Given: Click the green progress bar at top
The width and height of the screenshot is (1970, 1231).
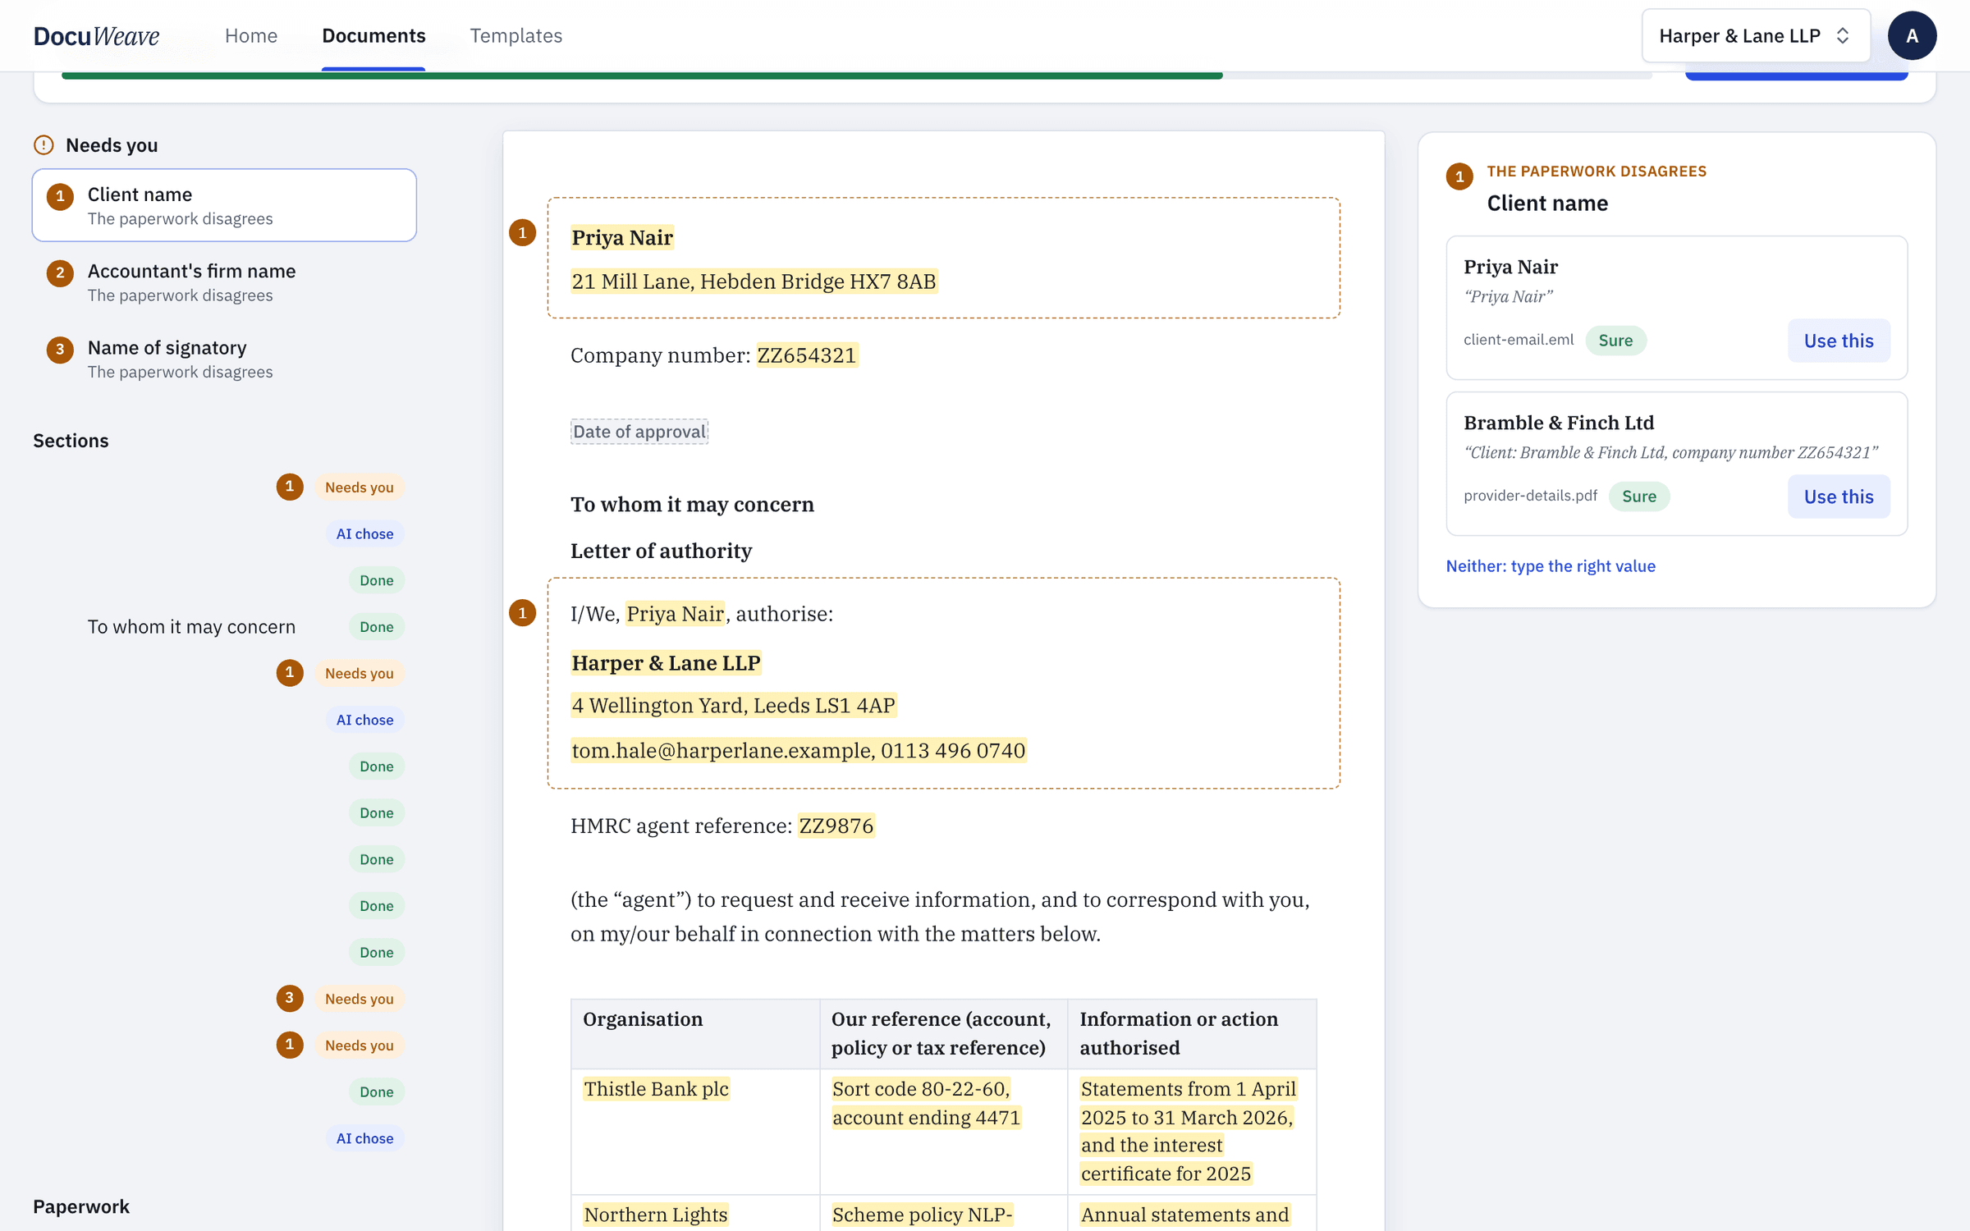Looking at the screenshot, I should (642, 76).
